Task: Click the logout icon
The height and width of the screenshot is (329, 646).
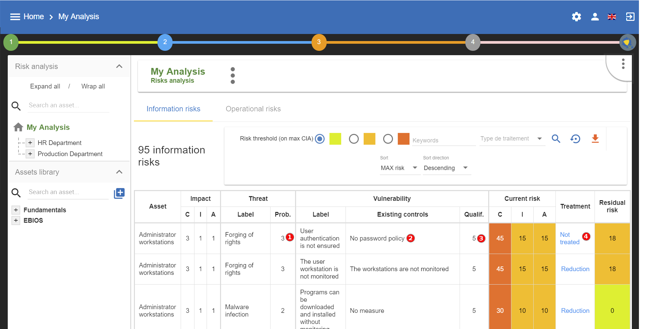Action: coord(630,17)
